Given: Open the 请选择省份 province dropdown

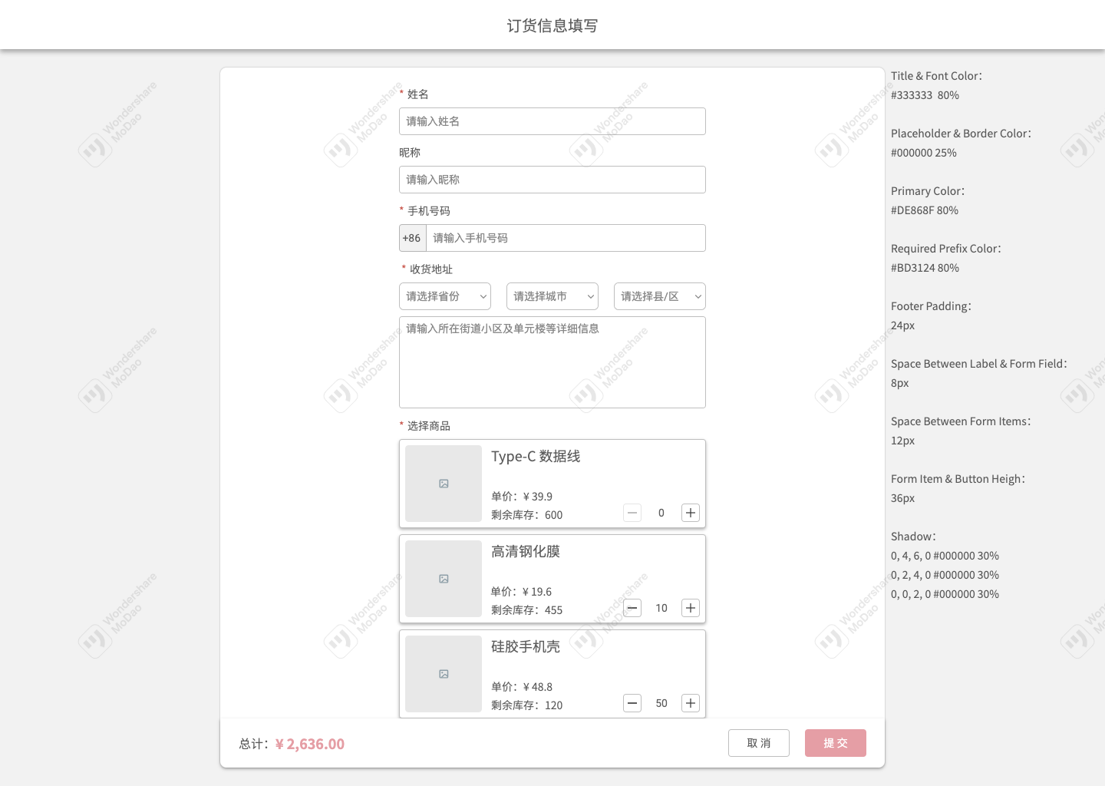Looking at the screenshot, I should click(445, 296).
